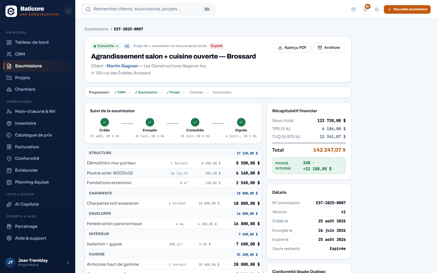This screenshot has height=273, width=437.
Task: Open the Facturation page
Action: click(38, 147)
